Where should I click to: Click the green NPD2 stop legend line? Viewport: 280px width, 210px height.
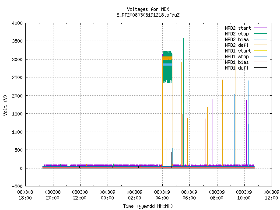(260, 34)
